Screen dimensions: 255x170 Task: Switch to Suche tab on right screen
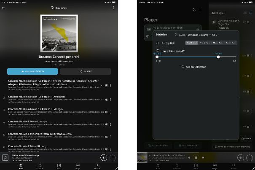click(x=234, y=167)
